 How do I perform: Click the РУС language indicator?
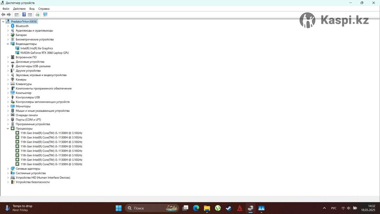[334, 208]
